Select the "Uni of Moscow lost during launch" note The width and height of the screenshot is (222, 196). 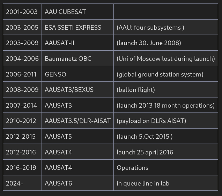tap(165, 59)
